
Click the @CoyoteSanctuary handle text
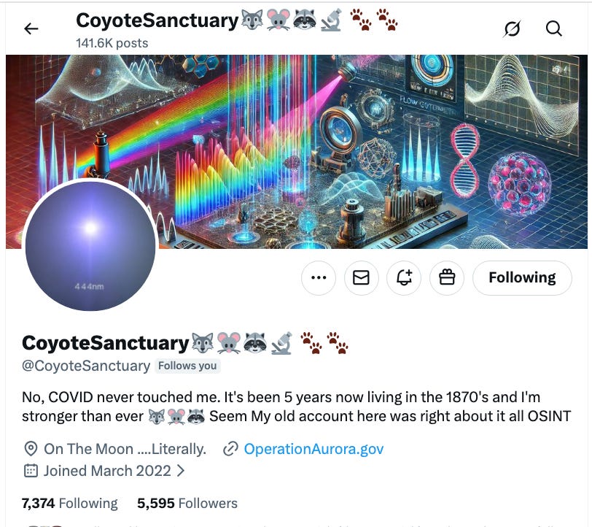(x=86, y=366)
